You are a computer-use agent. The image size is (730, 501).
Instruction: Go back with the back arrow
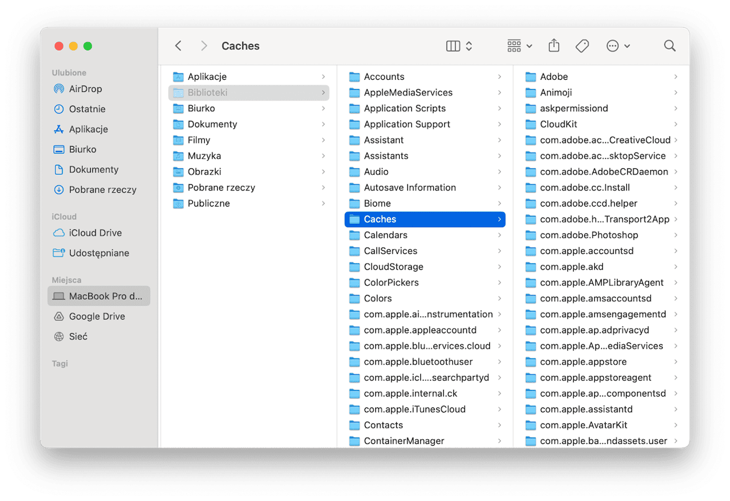pos(178,46)
